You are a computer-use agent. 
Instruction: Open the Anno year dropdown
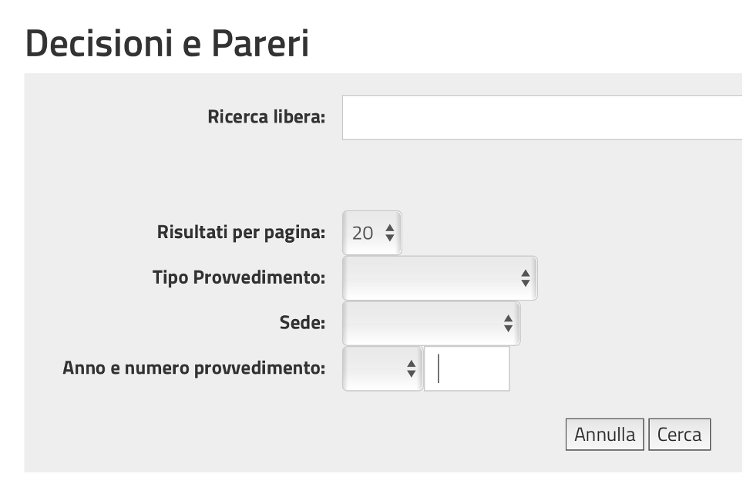coord(383,369)
